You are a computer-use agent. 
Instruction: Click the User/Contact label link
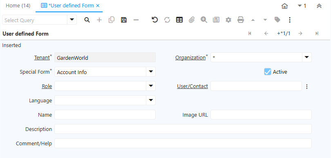pyautogui.click(x=192, y=86)
